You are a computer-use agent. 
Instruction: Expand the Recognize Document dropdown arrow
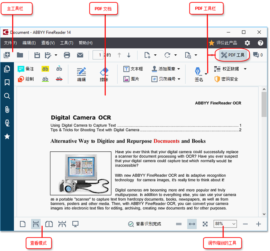coord(196,55)
